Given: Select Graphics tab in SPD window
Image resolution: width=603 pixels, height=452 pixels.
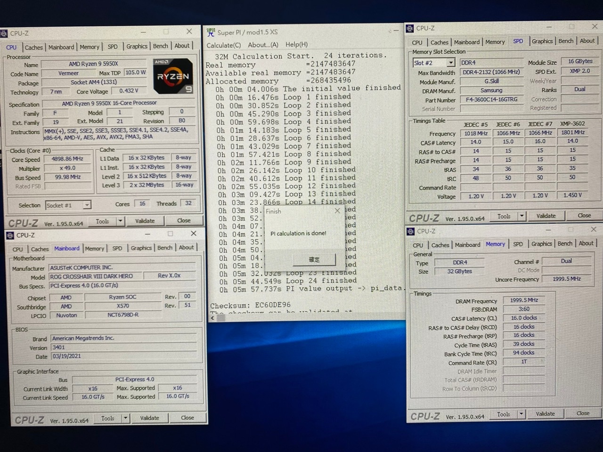Looking at the screenshot, I should (542, 41).
